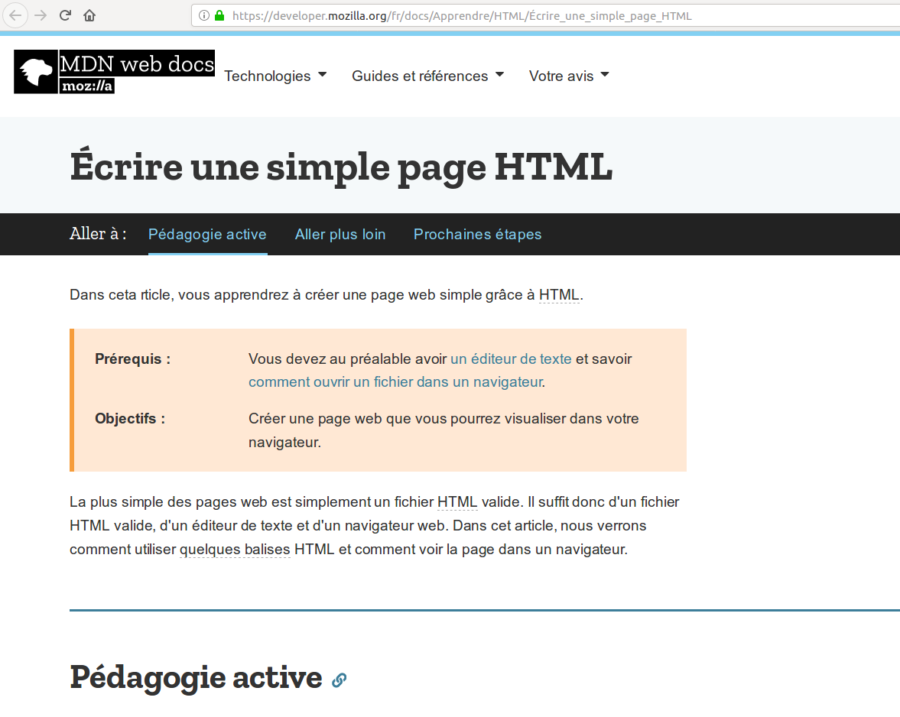
Task: Click the browser back arrow button
Action: (x=16, y=15)
